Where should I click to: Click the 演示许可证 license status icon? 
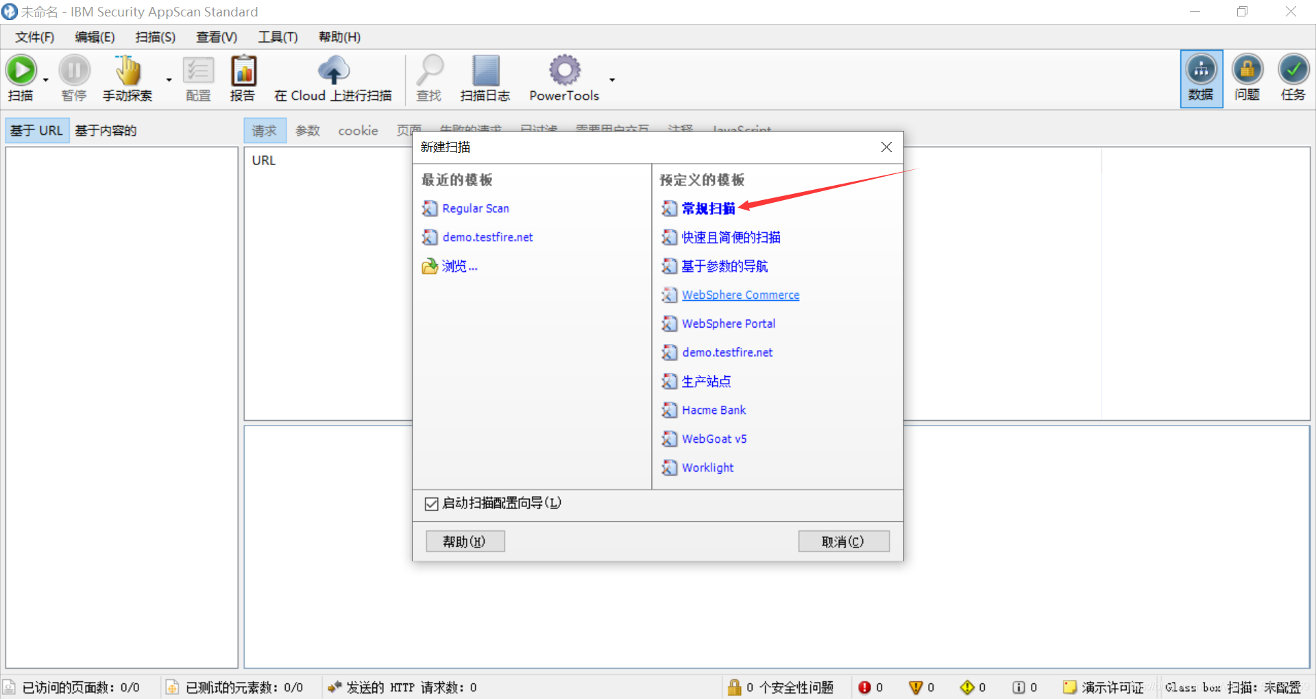click(x=1069, y=687)
